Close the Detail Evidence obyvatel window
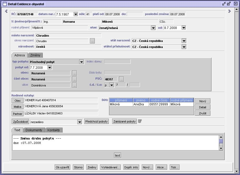 pos(236,4)
